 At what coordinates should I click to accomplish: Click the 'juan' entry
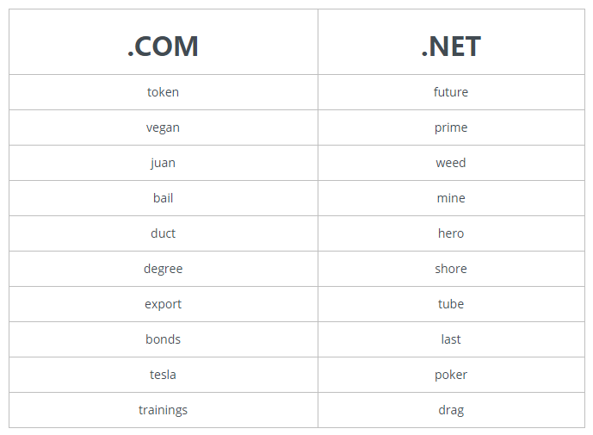point(163,163)
